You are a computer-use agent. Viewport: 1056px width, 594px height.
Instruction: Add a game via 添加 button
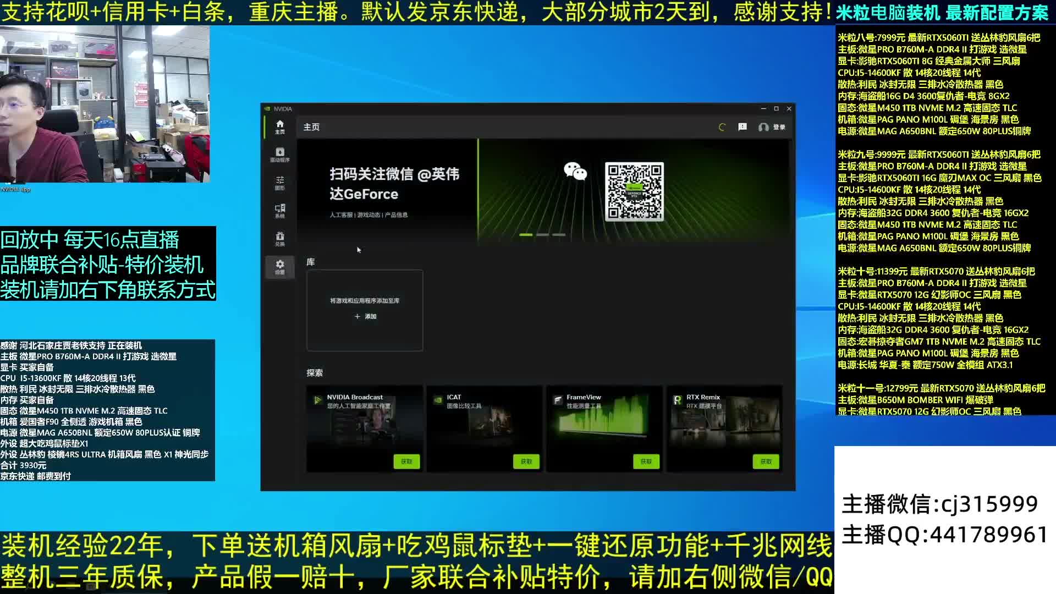pos(365,316)
